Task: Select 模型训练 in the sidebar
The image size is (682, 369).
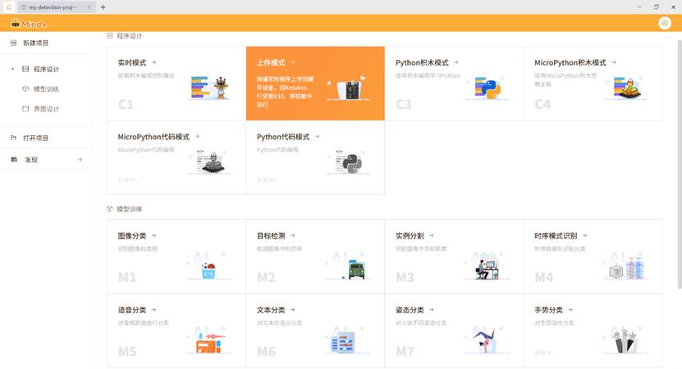Action: click(x=46, y=89)
